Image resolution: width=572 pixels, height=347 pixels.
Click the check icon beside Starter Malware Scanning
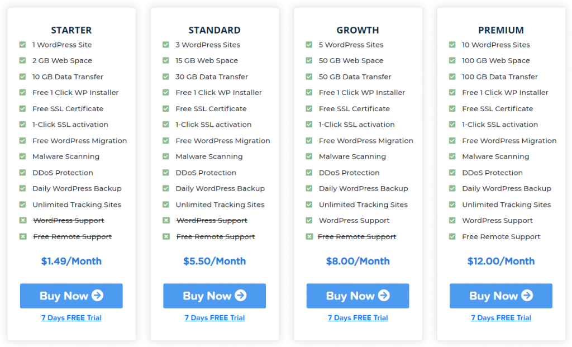22,156
